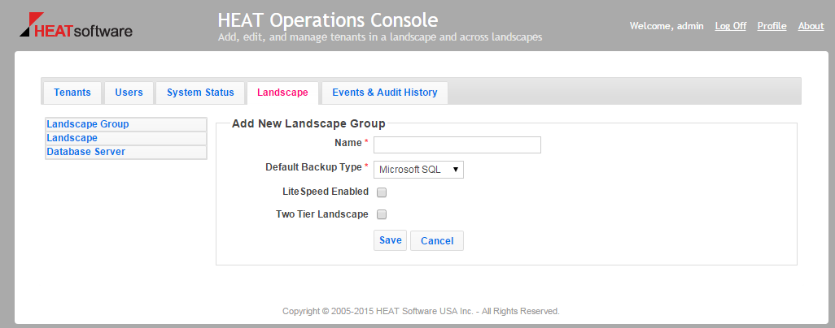Screen dimensions: 835x328
Task: Check the Two Tier Landscape checkbox
Action: tap(382, 215)
